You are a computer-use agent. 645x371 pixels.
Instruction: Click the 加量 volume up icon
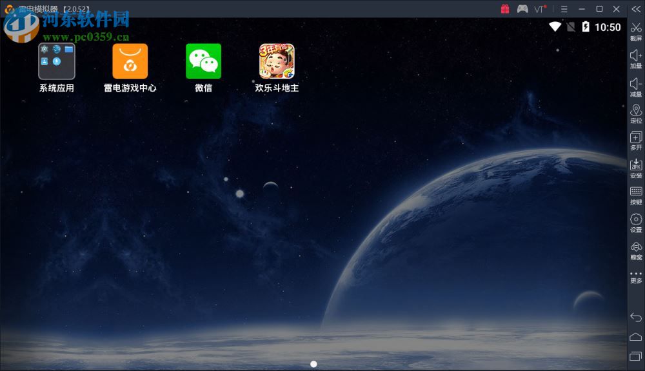pyautogui.click(x=636, y=55)
